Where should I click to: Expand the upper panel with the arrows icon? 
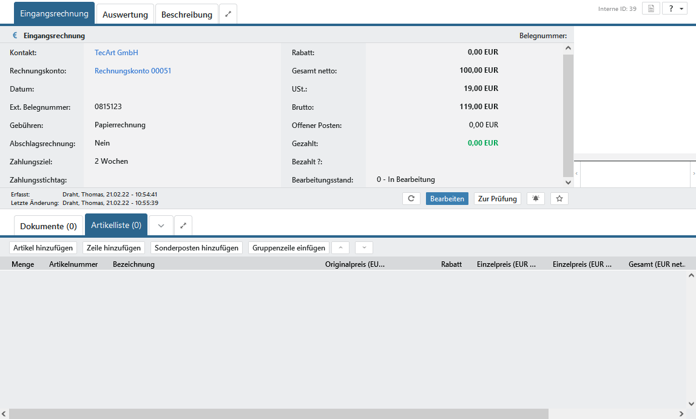pyautogui.click(x=228, y=14)
